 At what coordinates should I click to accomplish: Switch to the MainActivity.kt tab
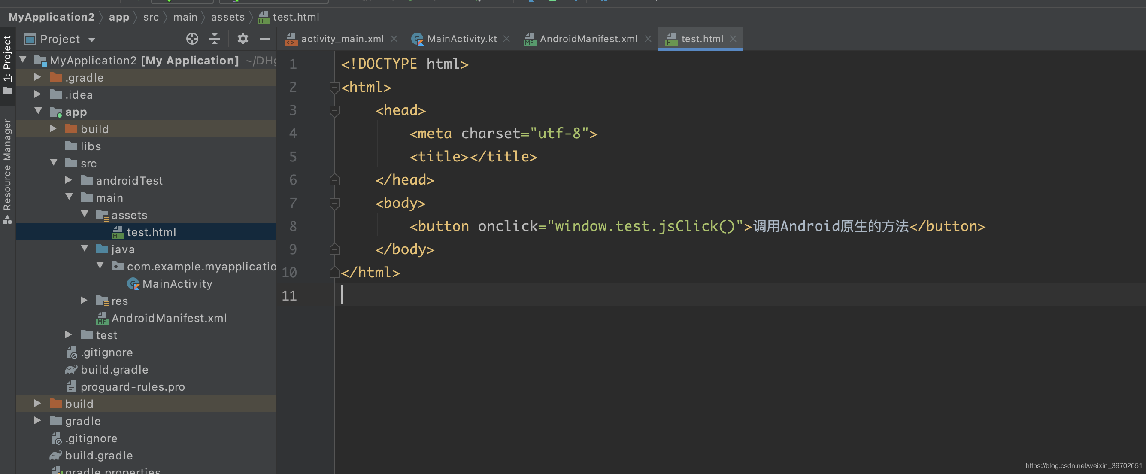click(x=462, y=39)
